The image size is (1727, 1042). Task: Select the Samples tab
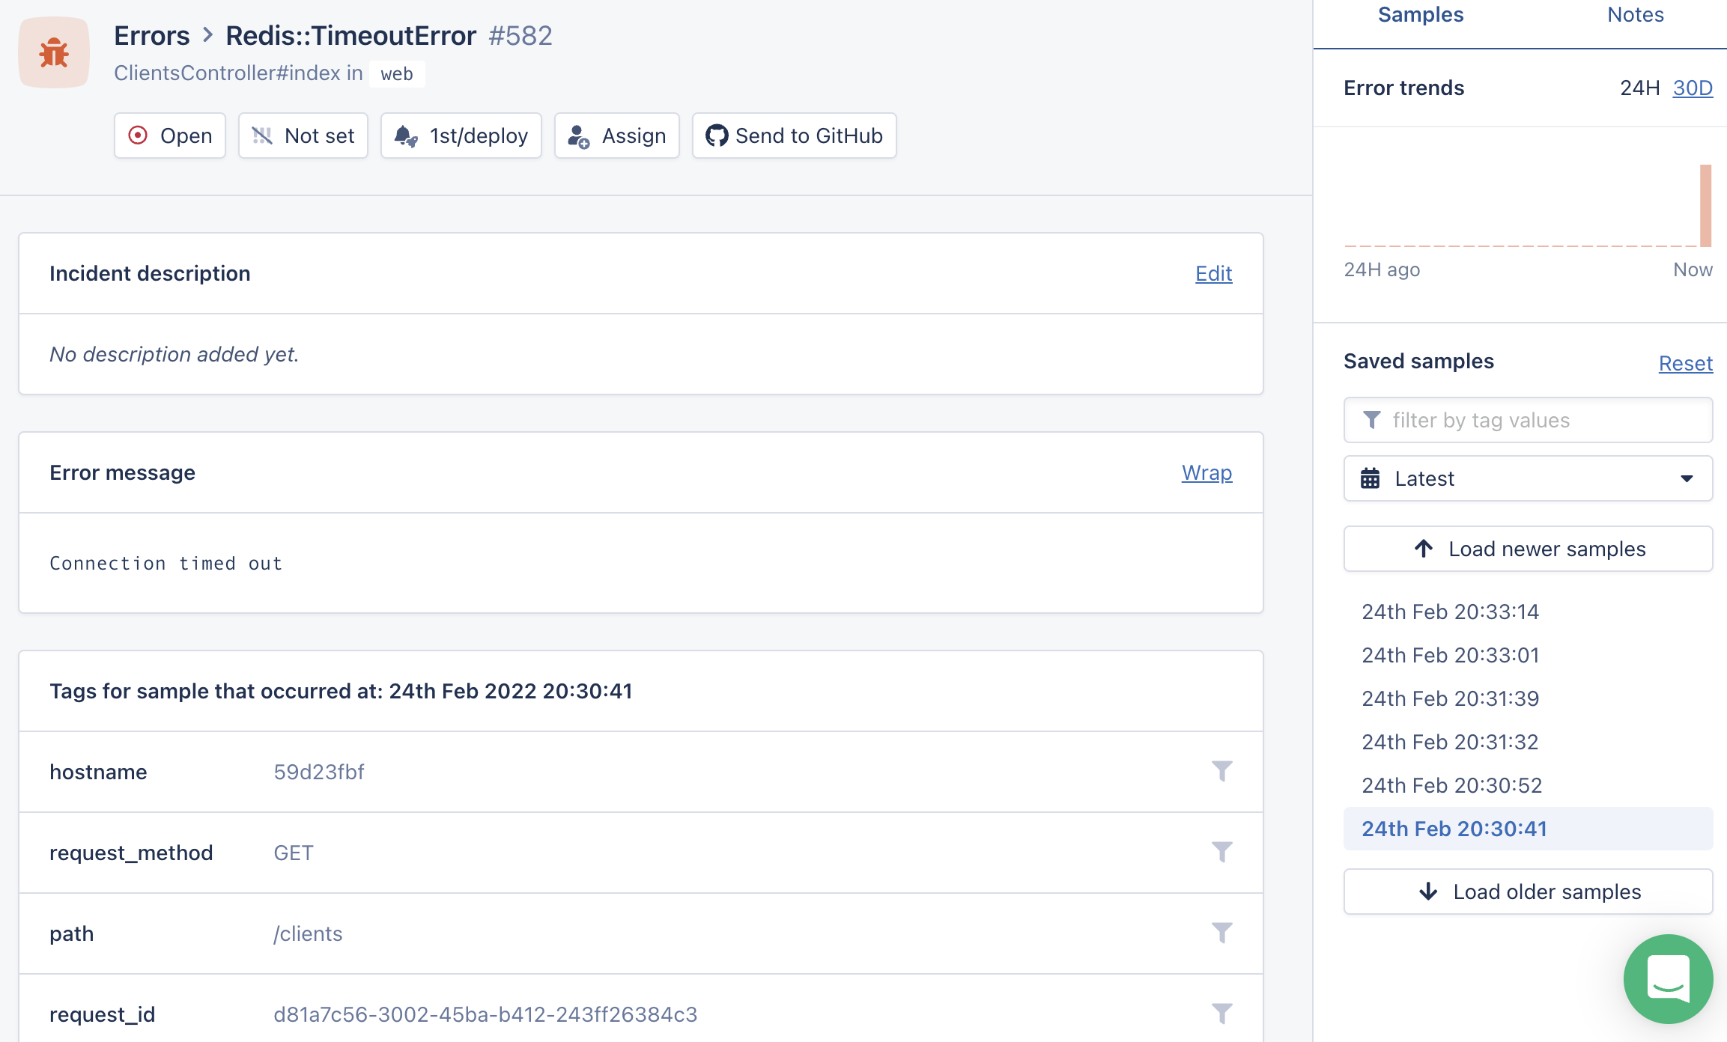pos(1420,15)
